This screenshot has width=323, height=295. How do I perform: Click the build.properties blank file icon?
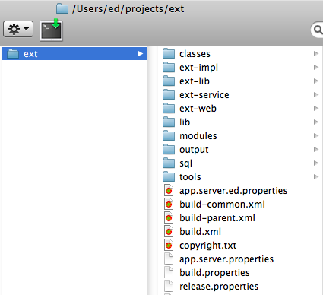(x=169, y=273)
